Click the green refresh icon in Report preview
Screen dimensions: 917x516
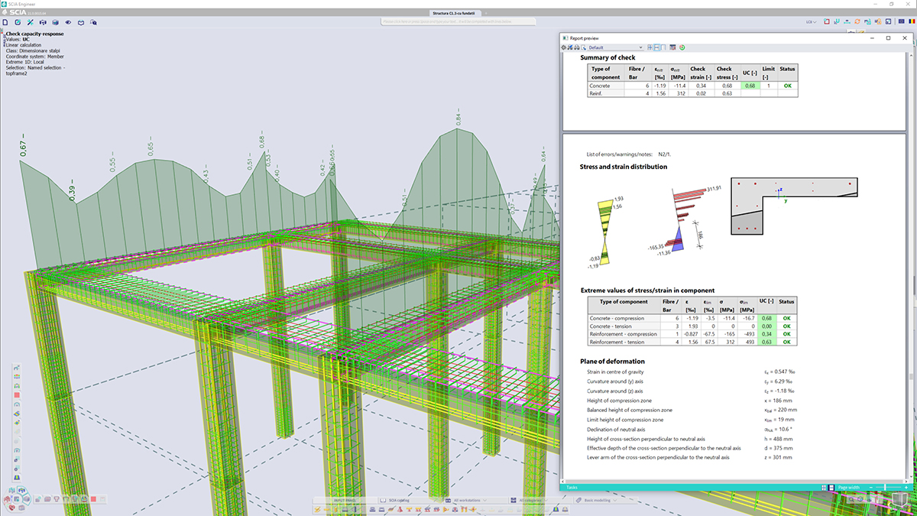click(682, 47)
